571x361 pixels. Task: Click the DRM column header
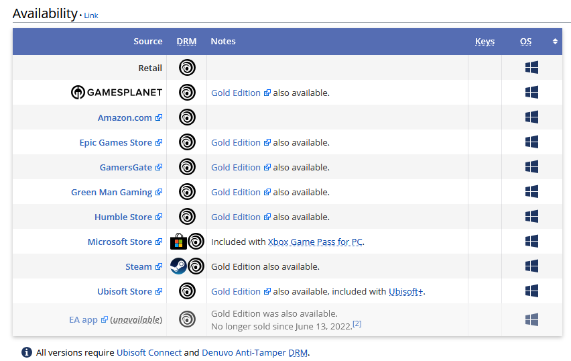click(186, 41)
